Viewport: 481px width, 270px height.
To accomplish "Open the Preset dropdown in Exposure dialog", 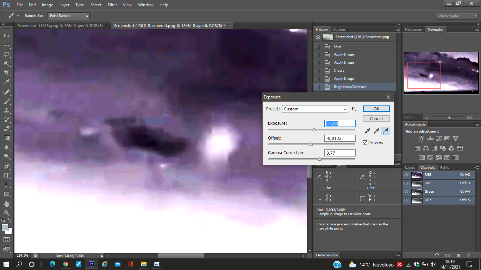I will [315, 109].
